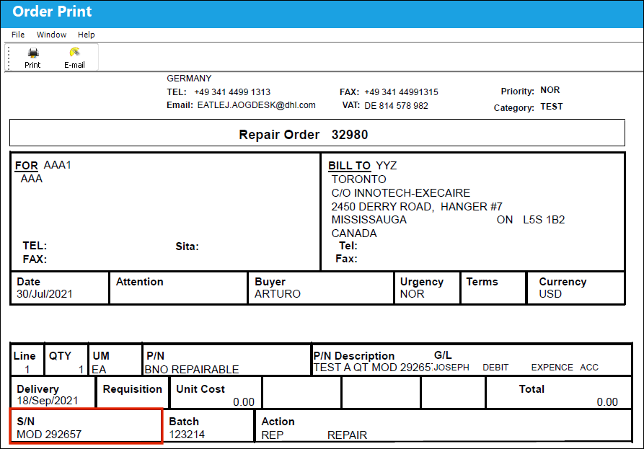The image size is (644, 449).
Task: Click the G/L entry DEBIT
Action: point(495,368)
